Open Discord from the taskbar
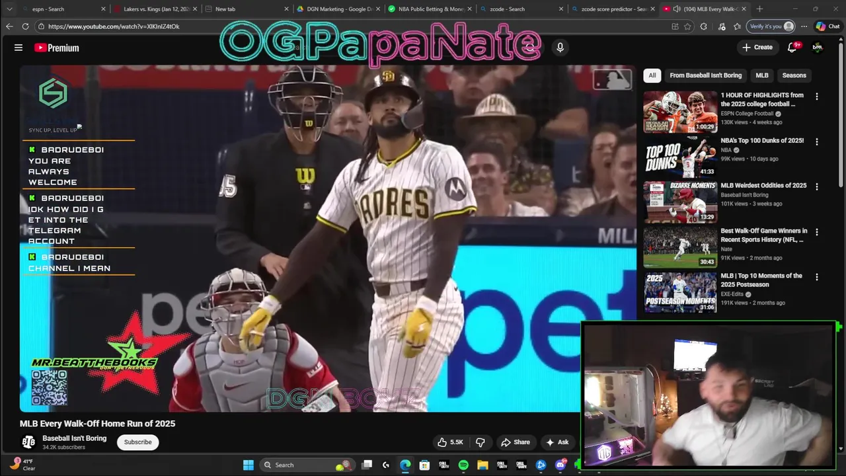 click(x=560, y=465)
